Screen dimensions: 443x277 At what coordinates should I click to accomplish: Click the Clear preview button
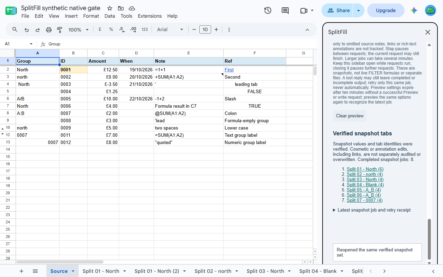coord(350,116)
